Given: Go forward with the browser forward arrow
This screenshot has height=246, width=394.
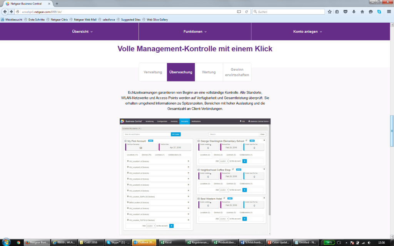Looking at the screenshot, I should coord(11,12).
